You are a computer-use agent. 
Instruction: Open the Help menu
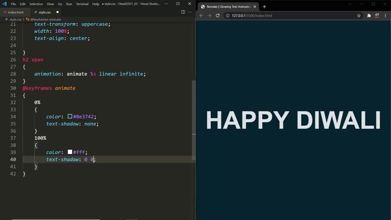96,4
